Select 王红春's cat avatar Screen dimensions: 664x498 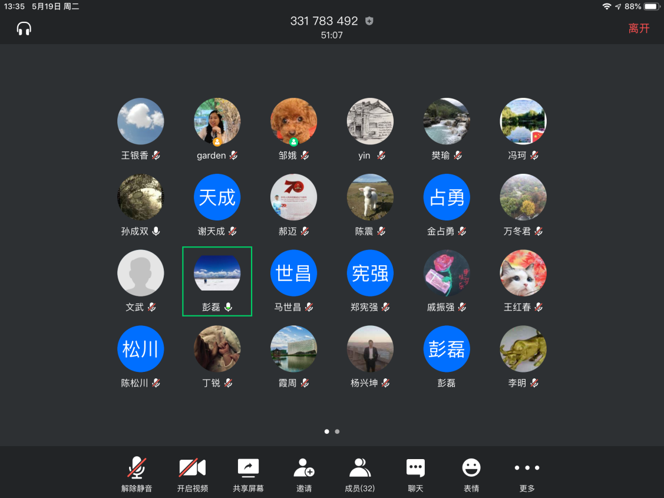click(523, 273)
